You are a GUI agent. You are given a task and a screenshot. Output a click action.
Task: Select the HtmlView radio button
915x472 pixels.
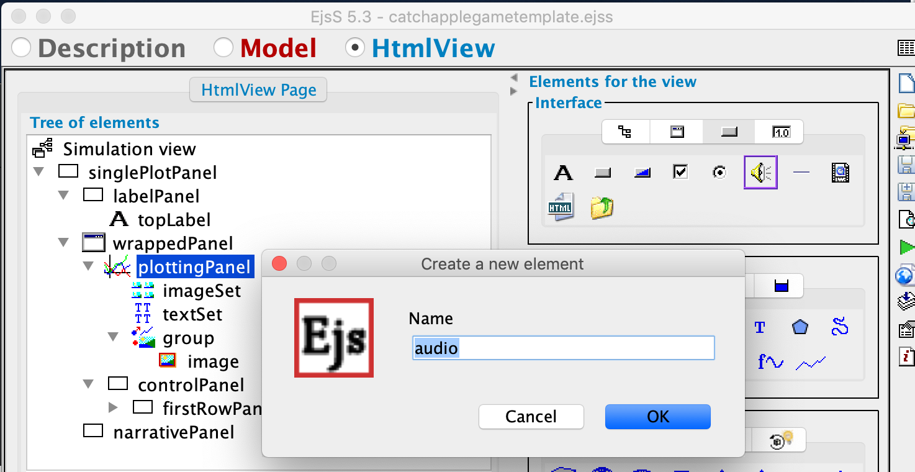[355, 48]
